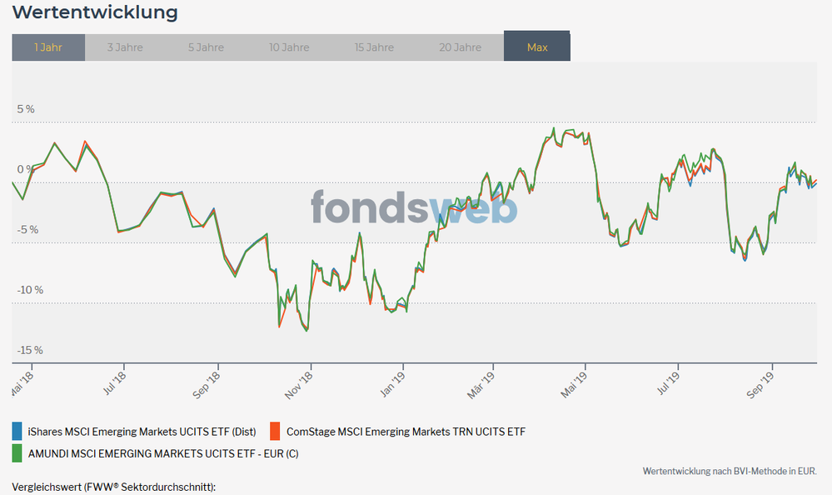This screenshot has width=832, height=495.
Task: Click the green AMUNDI legend swatch
Action: point(17,453)
